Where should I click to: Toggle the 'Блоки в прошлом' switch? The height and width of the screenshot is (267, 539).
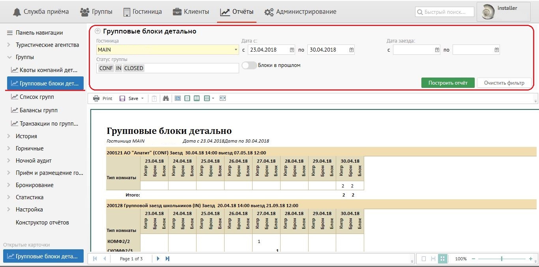[249, 65]
